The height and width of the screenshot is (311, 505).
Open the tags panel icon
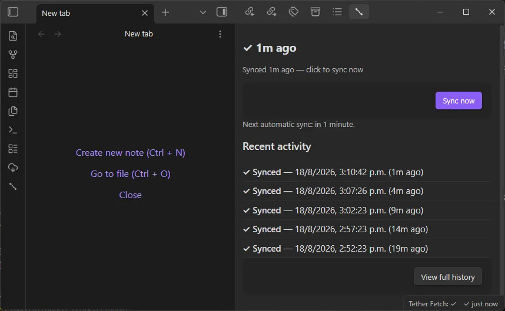pyautogui.click(x=293, y=12)
